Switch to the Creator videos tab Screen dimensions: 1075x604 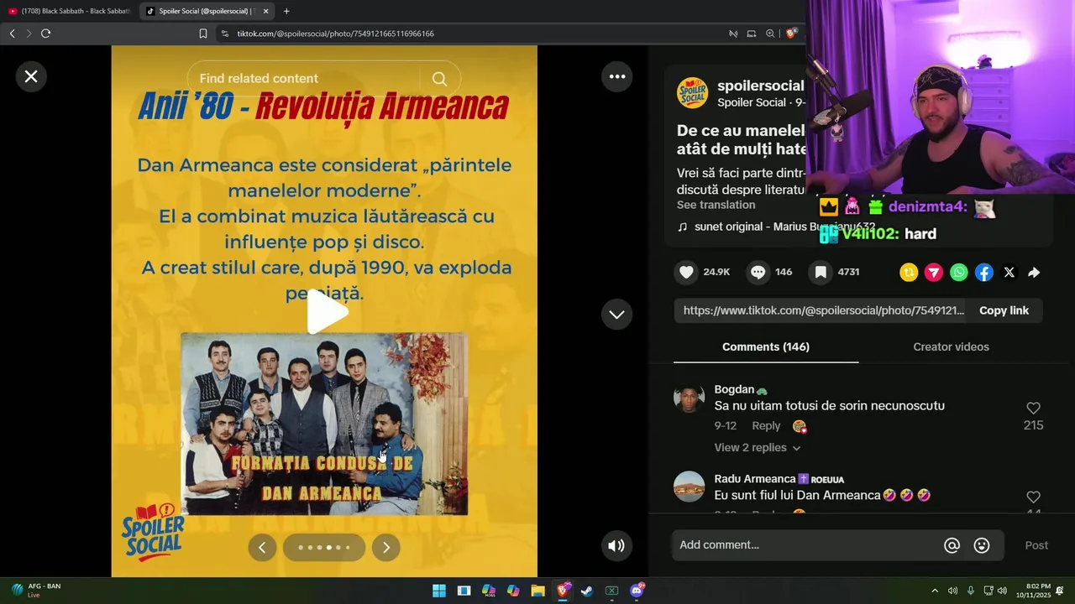[951, 346]
